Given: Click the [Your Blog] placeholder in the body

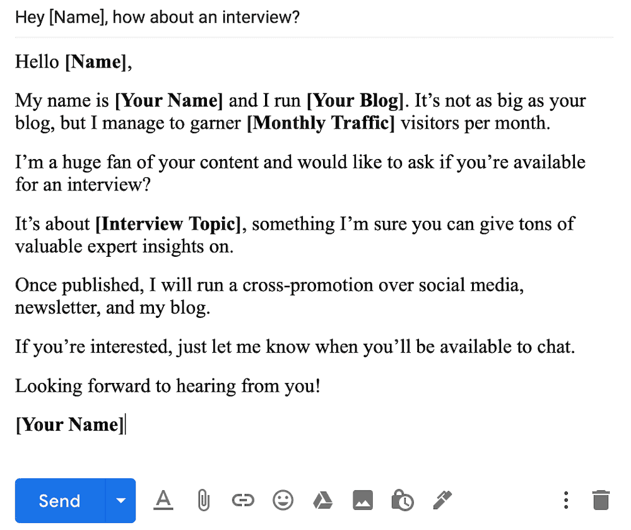Looking at the screenshot, I should 355,100.
